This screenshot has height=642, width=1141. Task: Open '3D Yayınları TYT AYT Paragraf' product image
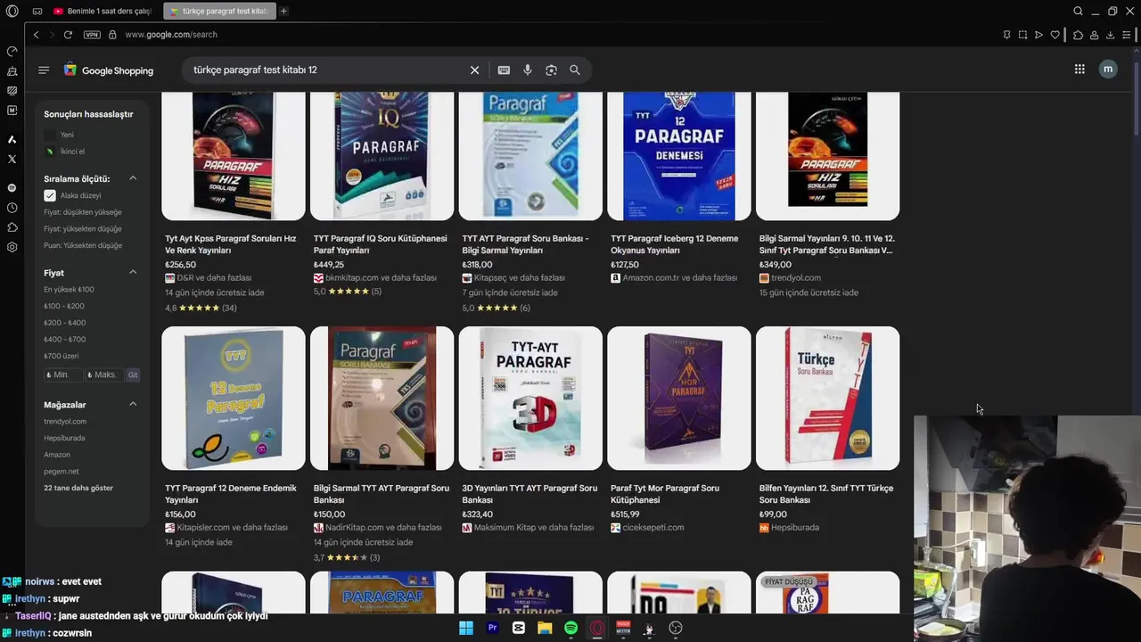pos(530,398)
